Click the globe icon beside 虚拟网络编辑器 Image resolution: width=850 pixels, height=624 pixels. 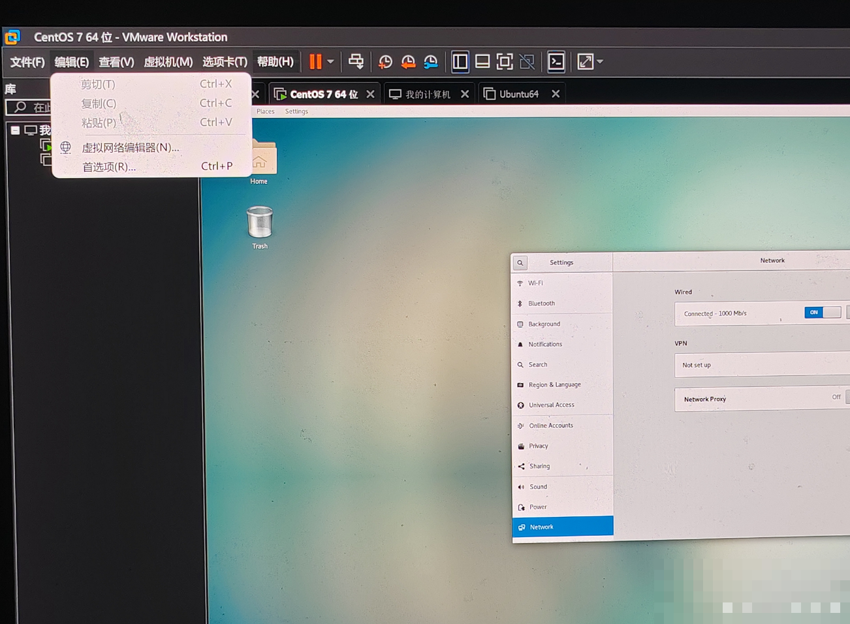click(x=66, y=148)
